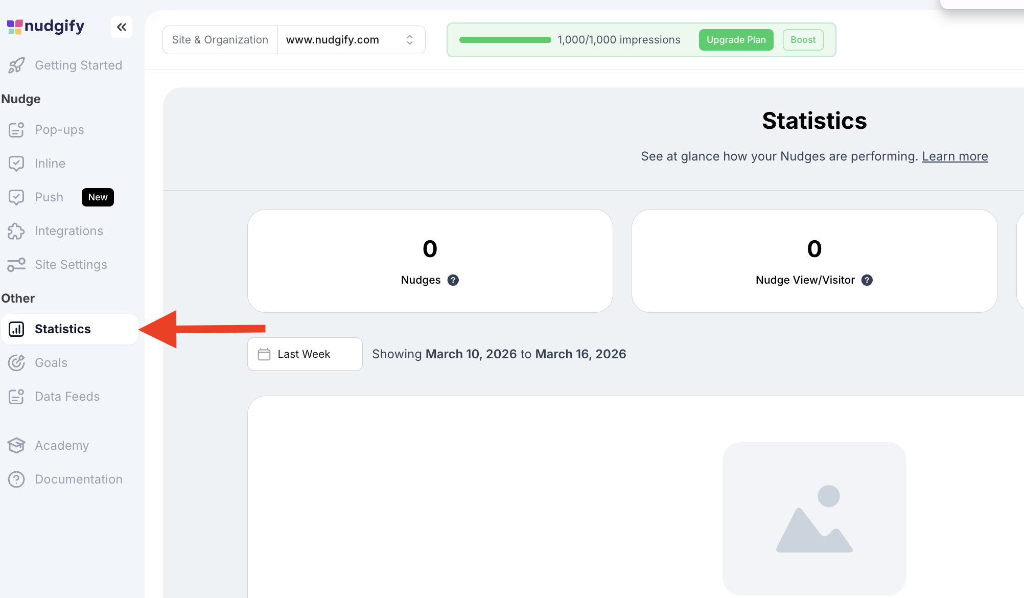
Task: Click the Boost button
Action: pyautogui.click(x=803, y=40)
